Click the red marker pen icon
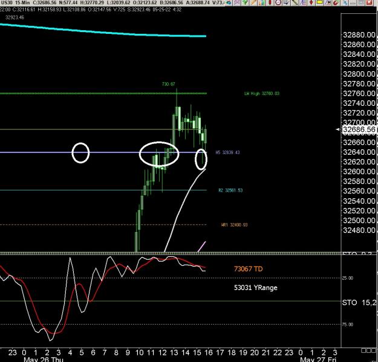 [336, 2]
